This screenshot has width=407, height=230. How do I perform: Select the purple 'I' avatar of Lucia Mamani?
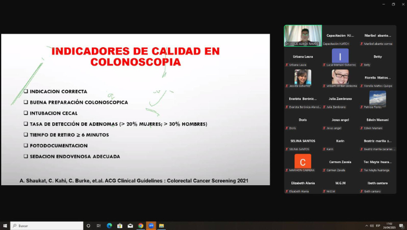(x=340, y=56)
